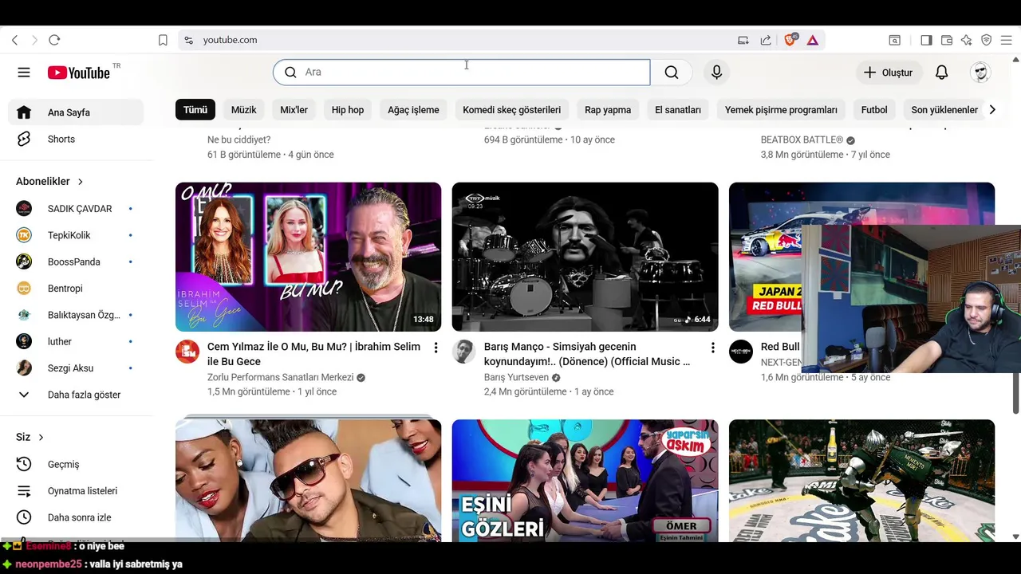Expand the Abonelikler section arrow

coord(80,182)
